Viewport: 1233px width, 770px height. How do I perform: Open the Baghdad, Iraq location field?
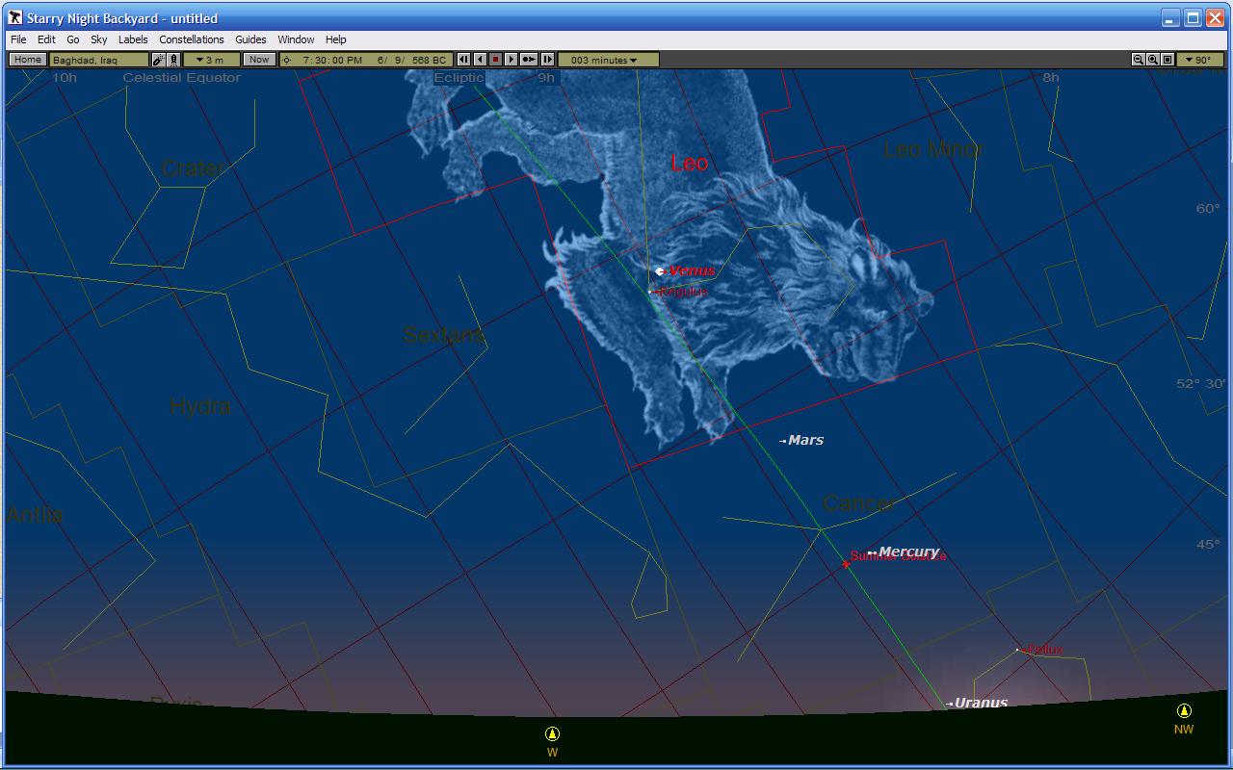point(99,60)
